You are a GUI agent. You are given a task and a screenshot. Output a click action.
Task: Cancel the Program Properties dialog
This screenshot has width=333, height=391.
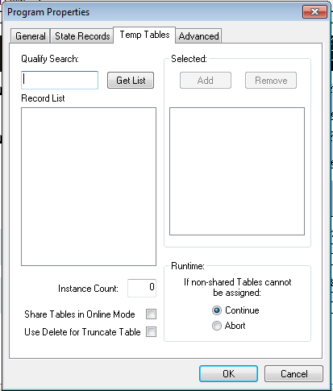(x=293, y=374)
